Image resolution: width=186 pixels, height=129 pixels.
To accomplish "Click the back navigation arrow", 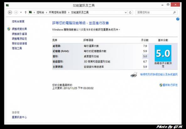I will tap(10, 12).
